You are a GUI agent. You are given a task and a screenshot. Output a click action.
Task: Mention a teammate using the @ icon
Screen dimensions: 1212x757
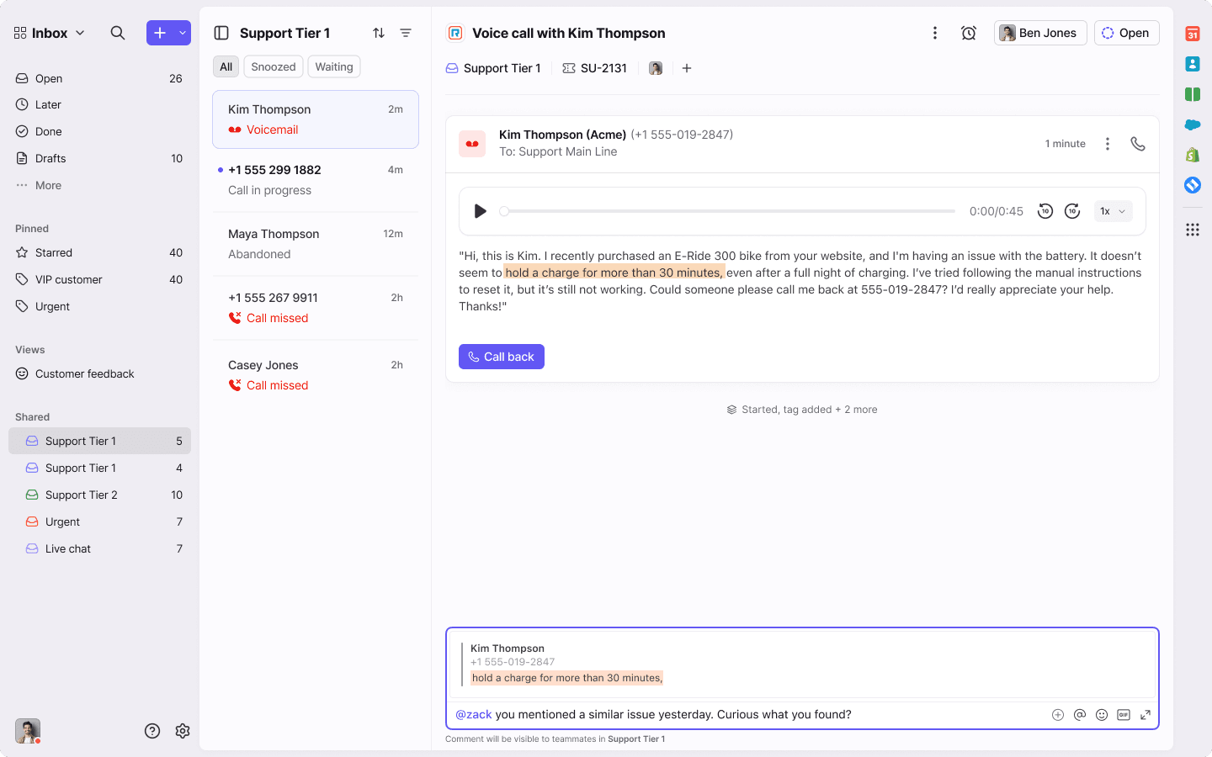click(1080, 714)
